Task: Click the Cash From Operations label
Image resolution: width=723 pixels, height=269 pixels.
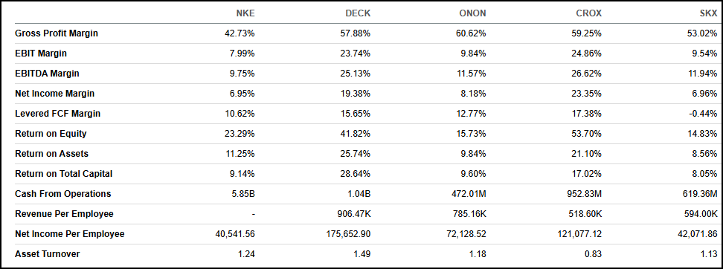Action: [x=62, y=194]
